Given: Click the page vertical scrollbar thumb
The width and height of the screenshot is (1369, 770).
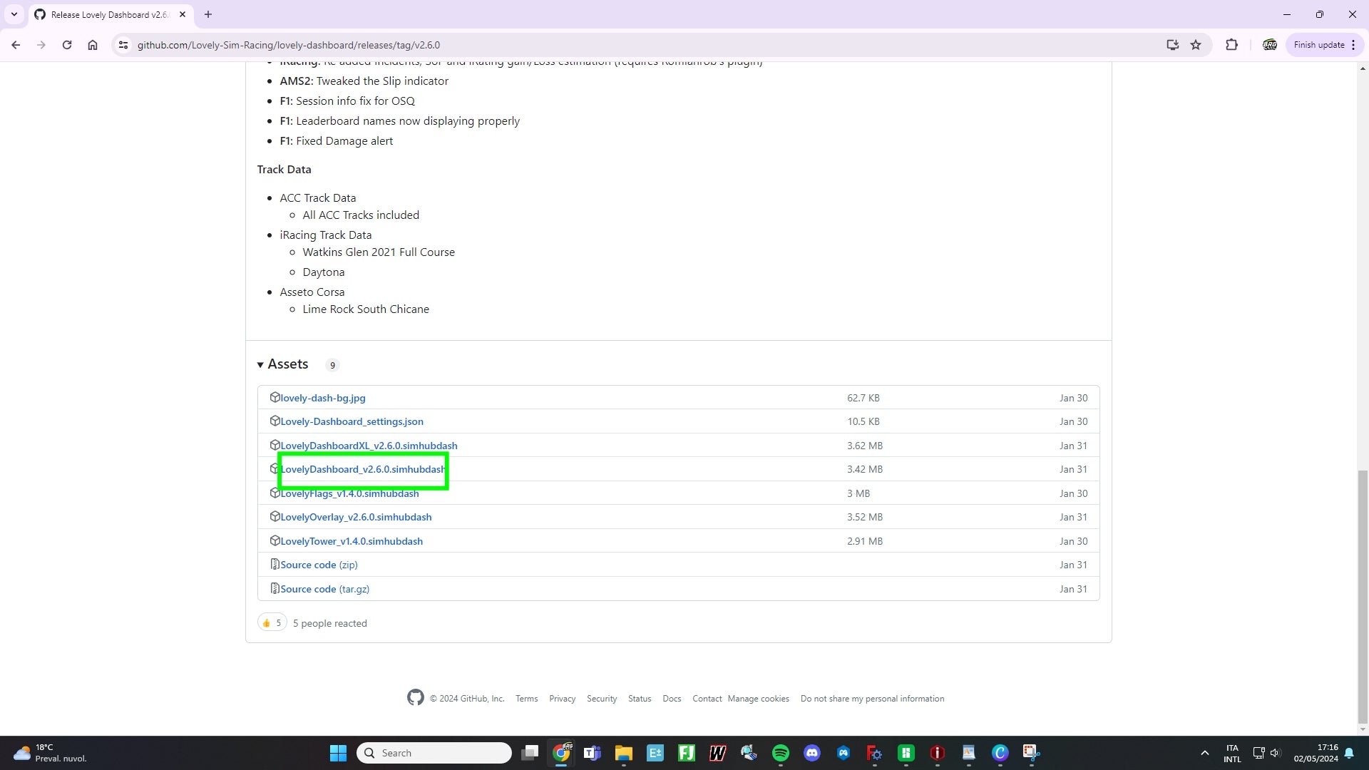Looking at the screenshot, I should [x=1363, y=596].
